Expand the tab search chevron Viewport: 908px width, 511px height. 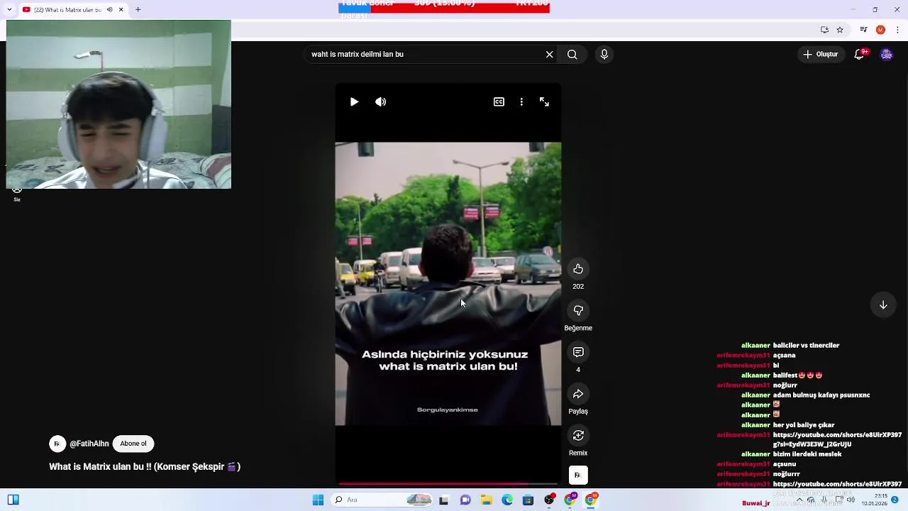coord(9,10)
